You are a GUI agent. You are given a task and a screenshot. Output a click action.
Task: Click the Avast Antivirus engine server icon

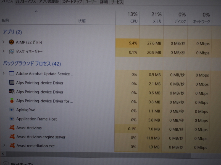click(x=12, y=136)
